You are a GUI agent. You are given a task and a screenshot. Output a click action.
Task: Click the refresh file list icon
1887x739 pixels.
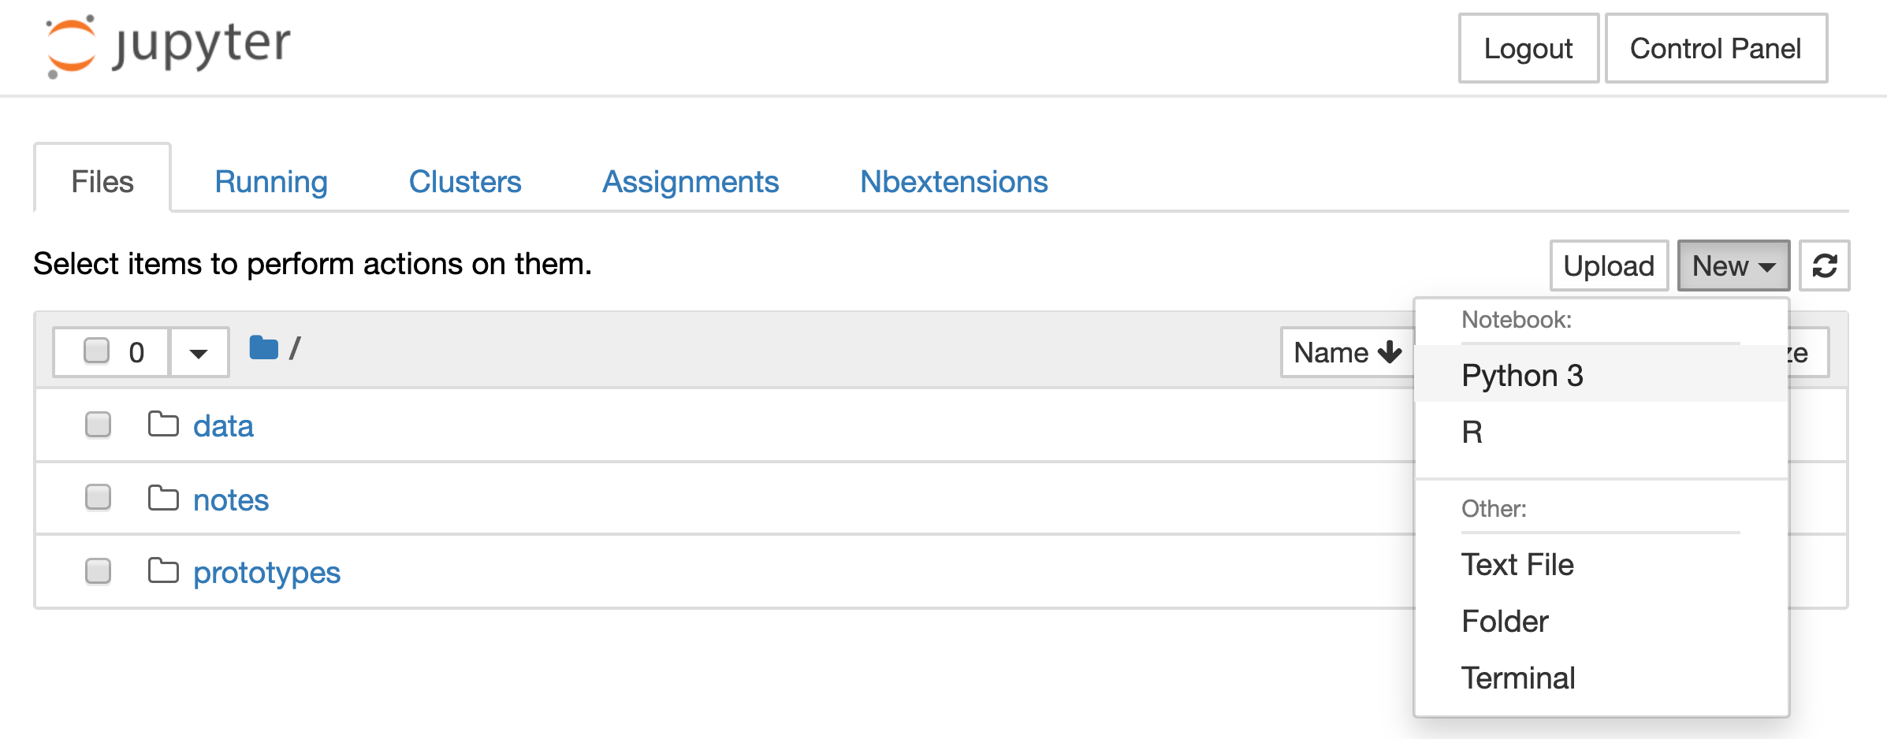coord(1825,266)
